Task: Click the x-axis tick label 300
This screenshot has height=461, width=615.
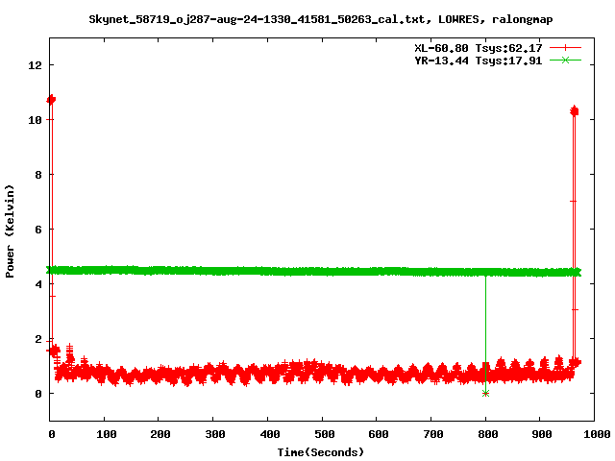Action: tap(214, 434)
